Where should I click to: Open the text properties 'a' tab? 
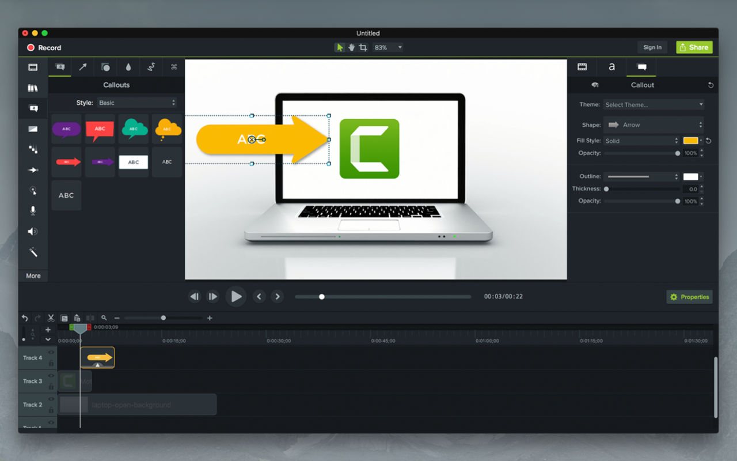pyautogui.click(x=611, y=67)
